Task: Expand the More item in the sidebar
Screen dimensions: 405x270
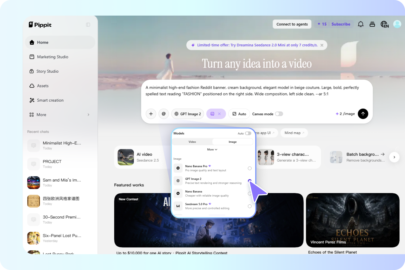Action: point(60,115)
